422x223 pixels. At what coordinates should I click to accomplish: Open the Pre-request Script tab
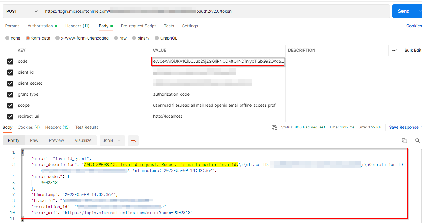pyautogui.click(x=138, y=26)
